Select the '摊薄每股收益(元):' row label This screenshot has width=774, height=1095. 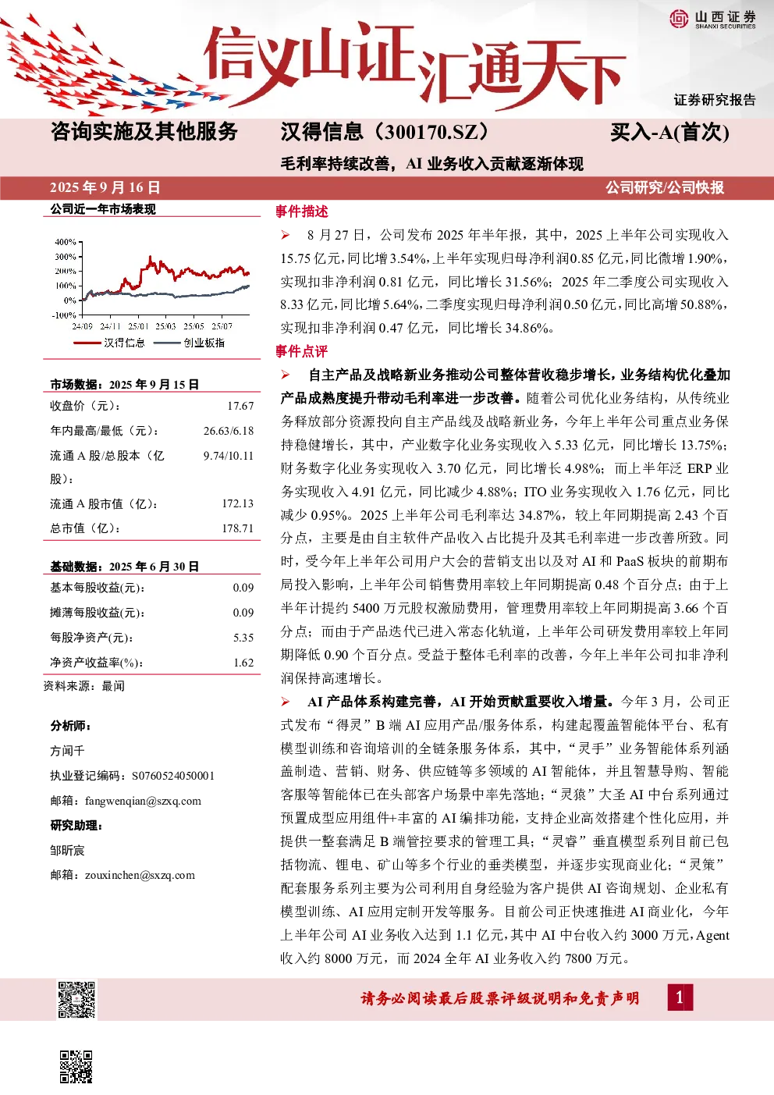point(98,613)
